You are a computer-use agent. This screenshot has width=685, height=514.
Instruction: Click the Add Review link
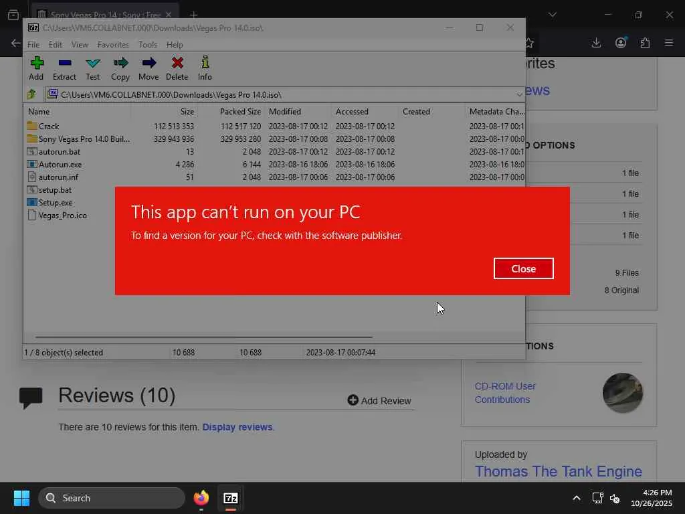pos(379,400)
